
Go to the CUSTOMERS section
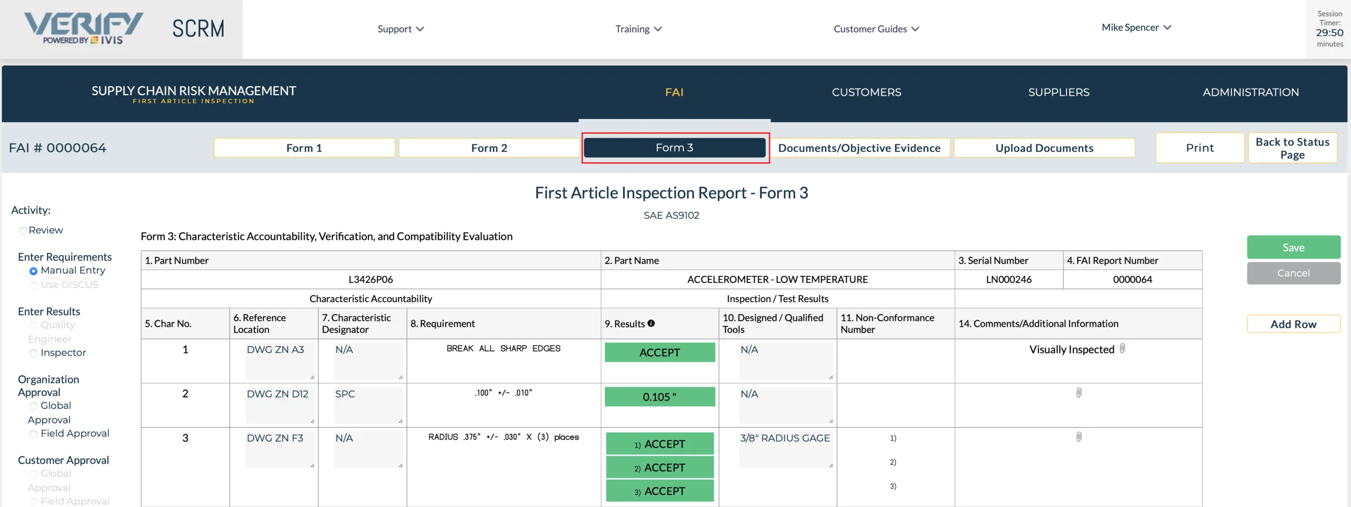coord(867,92)
